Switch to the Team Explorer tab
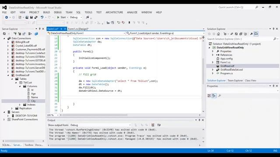Image resolution: width=280 pixels, height=157 pixels. 235,81
